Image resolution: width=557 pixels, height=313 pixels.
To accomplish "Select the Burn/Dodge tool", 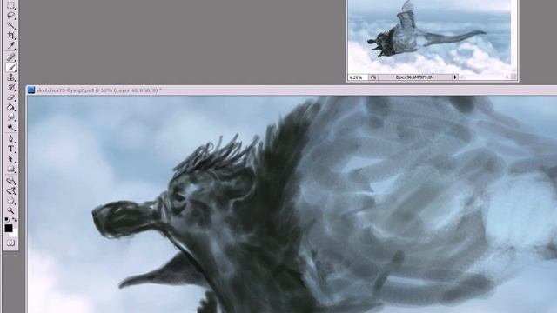I will point(11,127).
